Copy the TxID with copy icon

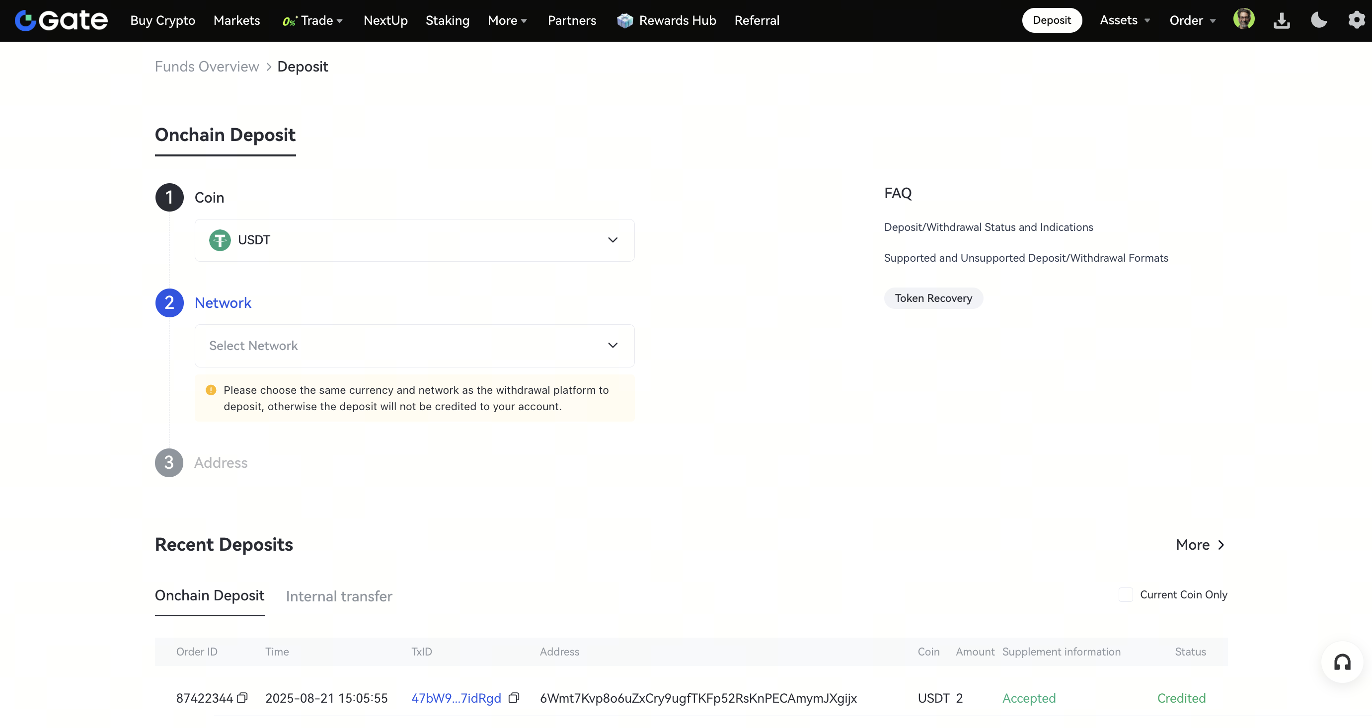(514, 698)
